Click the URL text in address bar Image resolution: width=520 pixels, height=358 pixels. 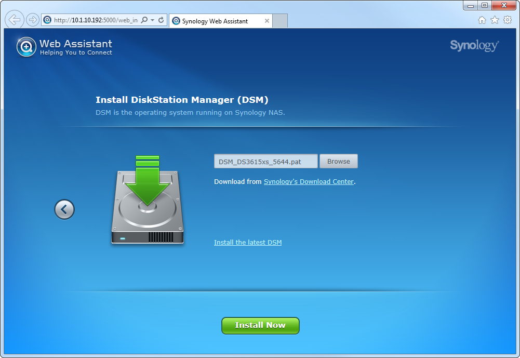(x=96, y=20)
